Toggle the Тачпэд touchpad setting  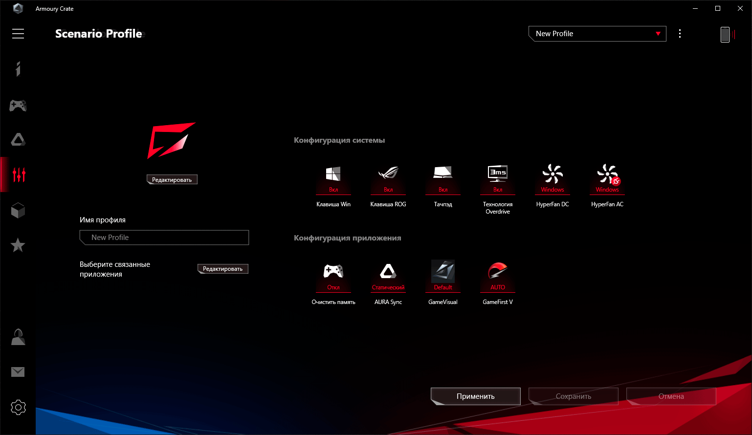(443, 179)
